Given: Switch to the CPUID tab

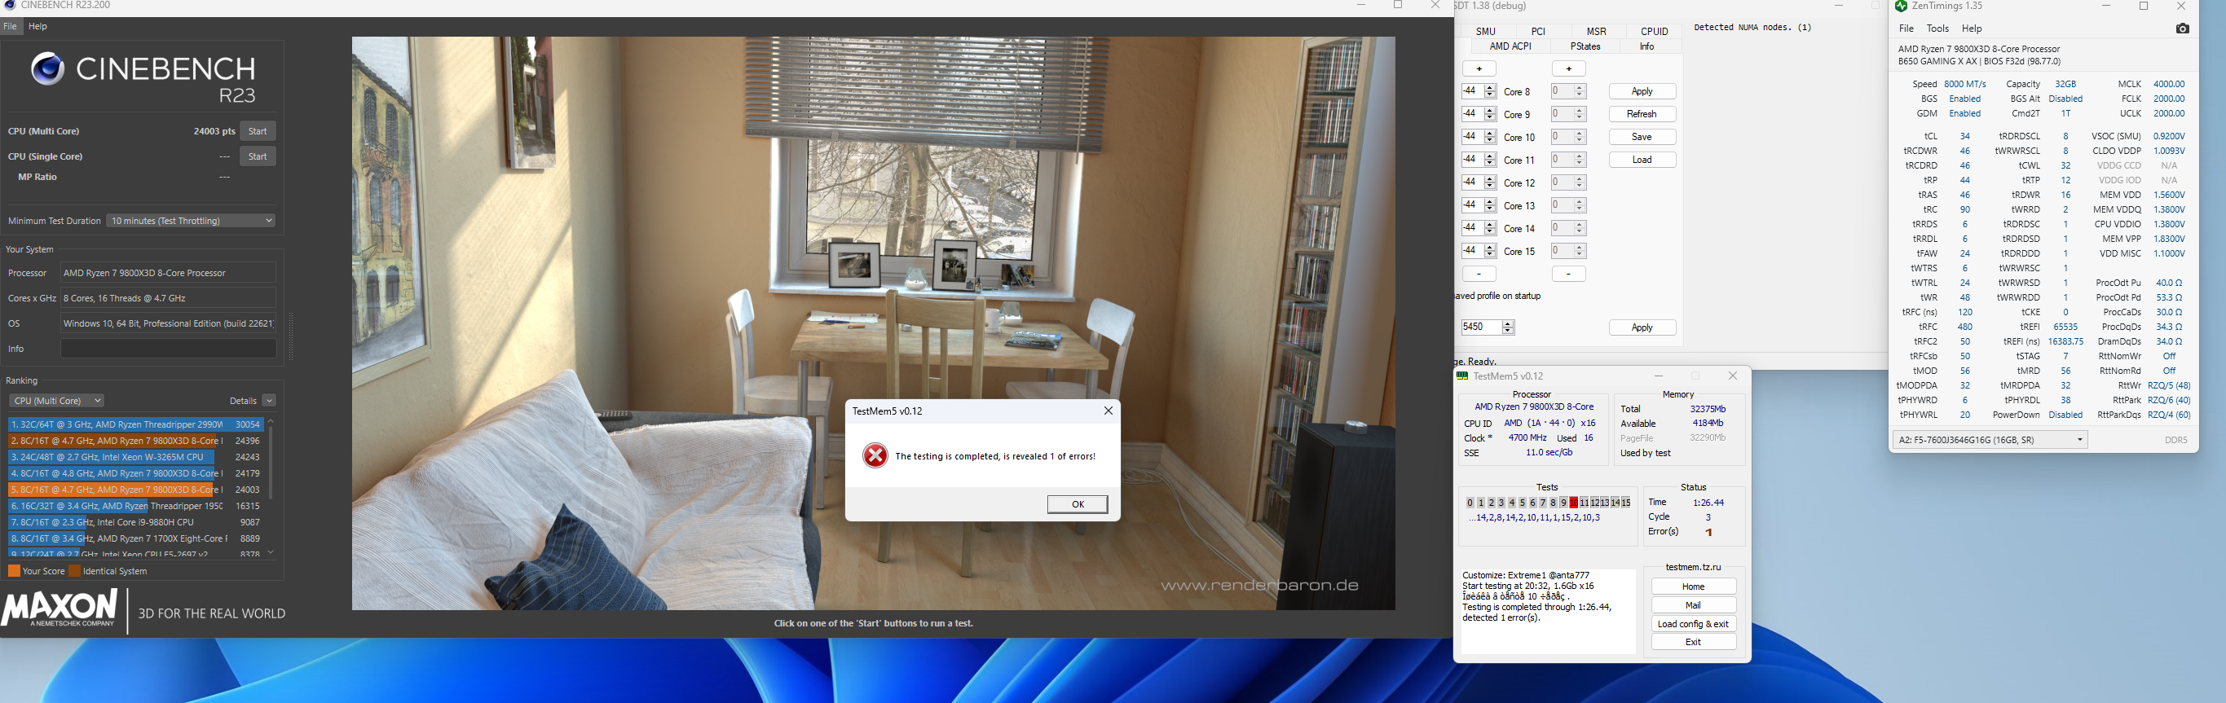Looking at the screenshot, I should pos(1654,31).
